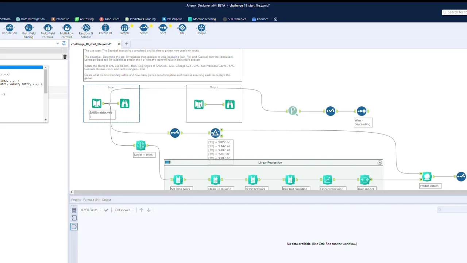Show Results data view icon

click(74, 227)
